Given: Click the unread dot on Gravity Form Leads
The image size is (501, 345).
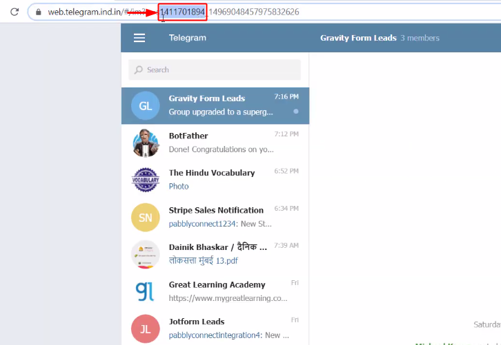Looking at the screenshot, I should pyautogui.click(x=296, y=112).
